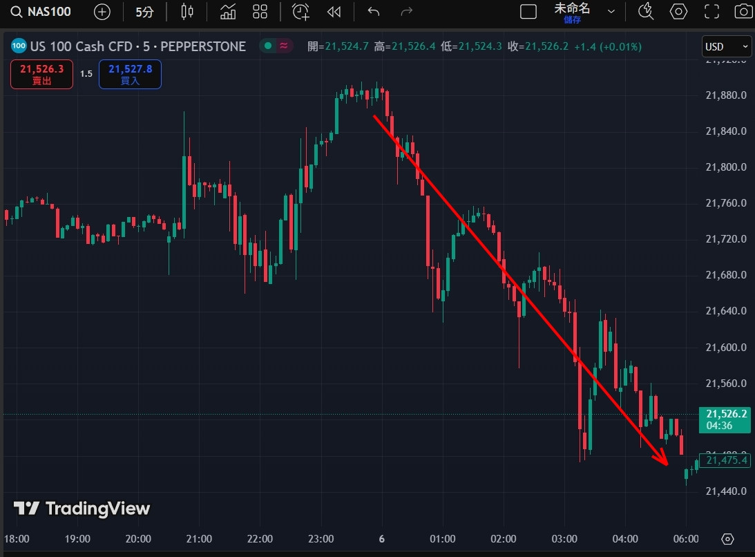Click the 開=21,524.7 open value
Viewport: 755px width, 557px height.
coord(338,47)
